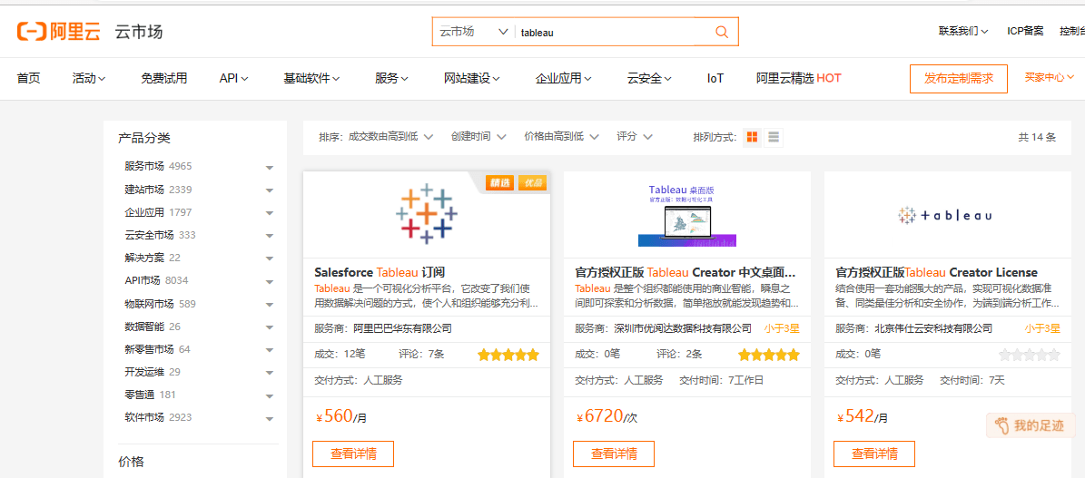Expand 企业应用 category arrow in sidebar
Image resolution: width=1085 pixels, height=478 pixels.
pyautogui.click(x=269, y=213)
